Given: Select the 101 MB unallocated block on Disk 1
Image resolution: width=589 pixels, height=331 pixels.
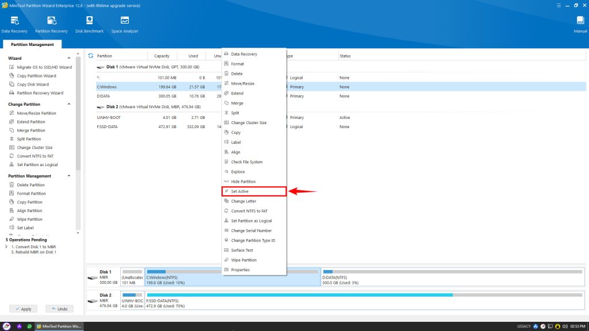Looking at the screenshot, I should tap(132, 277).
